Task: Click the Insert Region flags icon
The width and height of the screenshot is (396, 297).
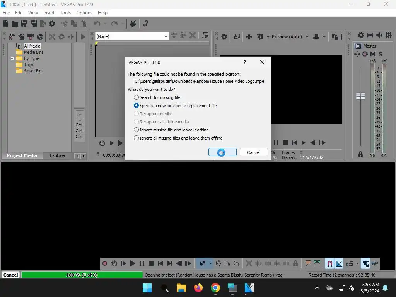Action: tap(317, 264)
